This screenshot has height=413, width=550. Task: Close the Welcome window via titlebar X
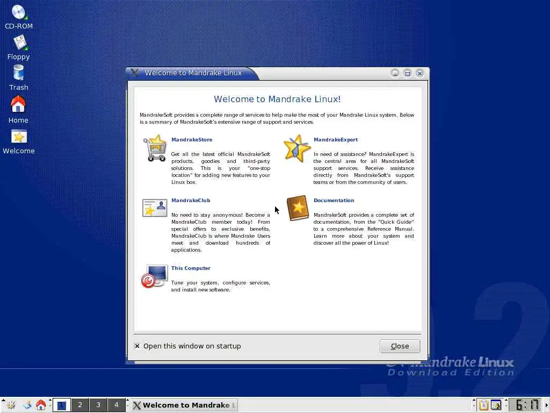419,73
